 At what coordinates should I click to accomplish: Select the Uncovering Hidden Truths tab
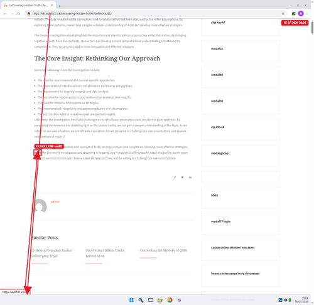28,5
